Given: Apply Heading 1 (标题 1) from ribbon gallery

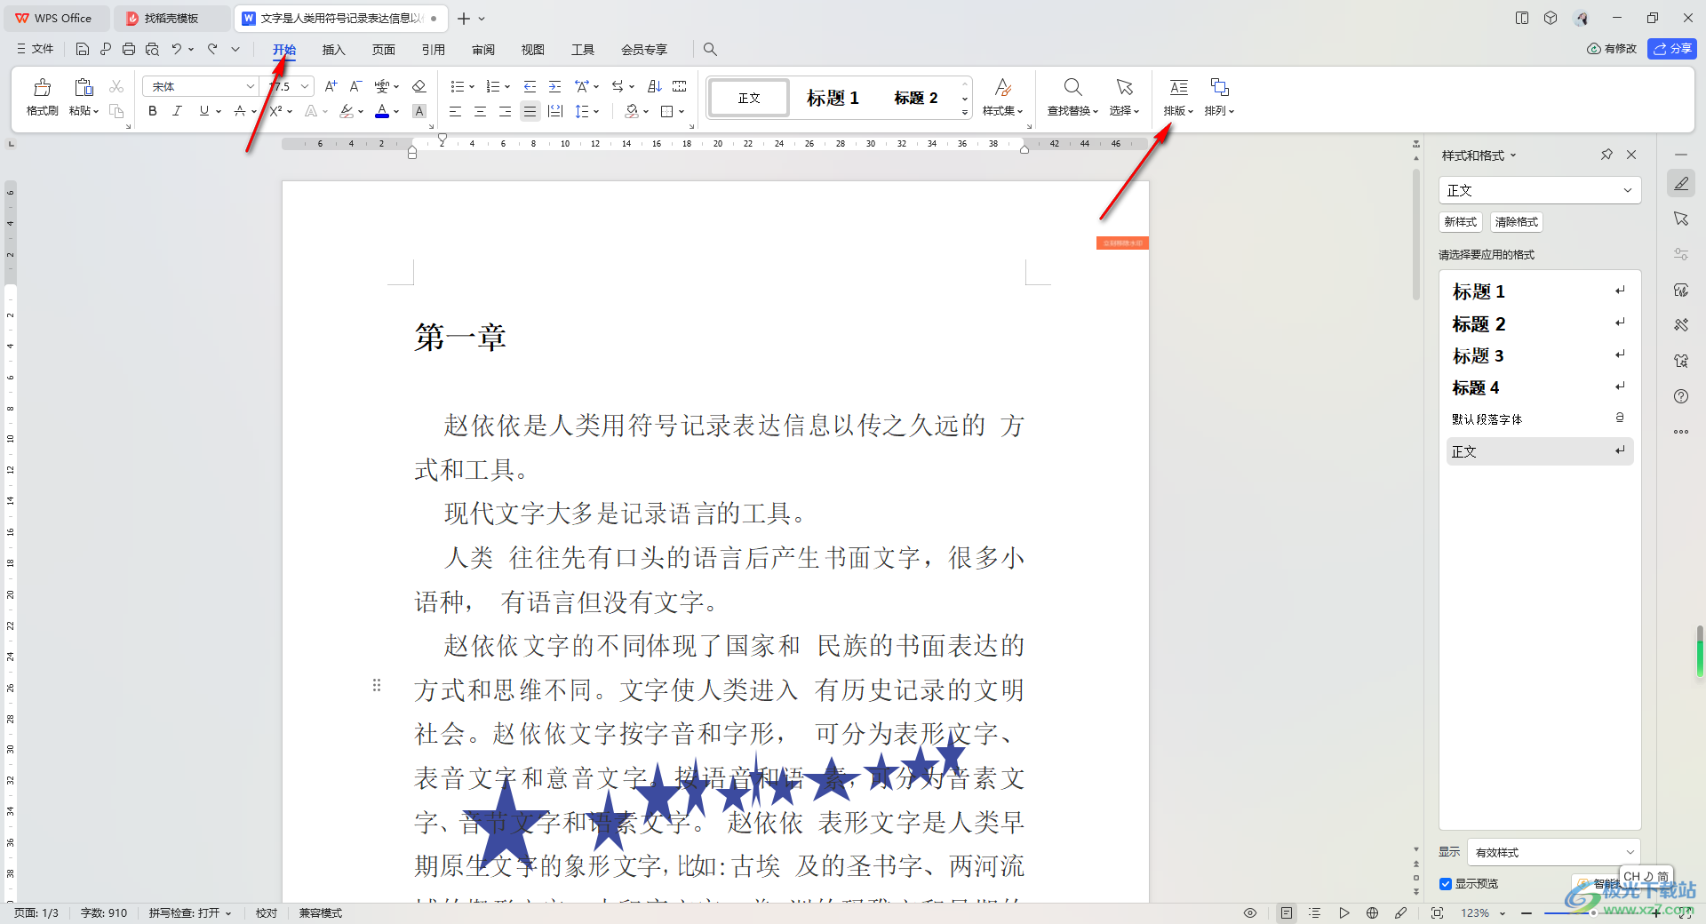Looking at the screenshot, I should [833, 98].
